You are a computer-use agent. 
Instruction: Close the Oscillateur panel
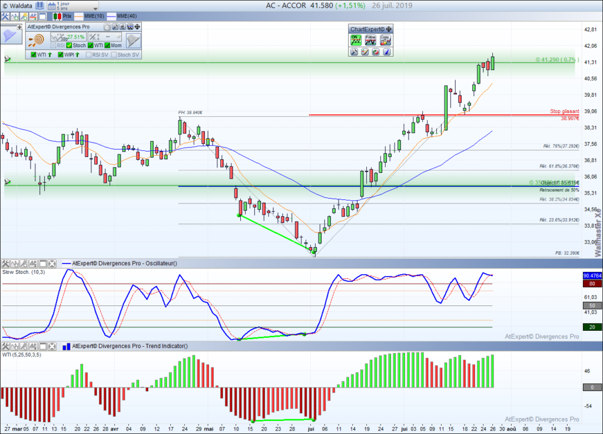click(x=52, y=264)
